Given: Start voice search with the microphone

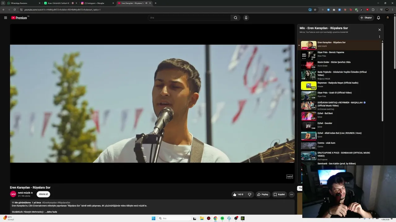Looking at the screenshot, I should pyautogui.click(x=246, y=18).
